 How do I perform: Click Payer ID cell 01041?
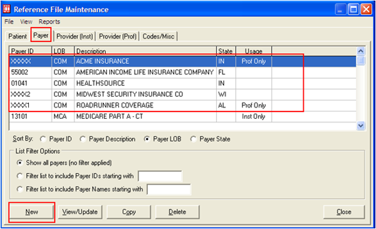(31, 83)
